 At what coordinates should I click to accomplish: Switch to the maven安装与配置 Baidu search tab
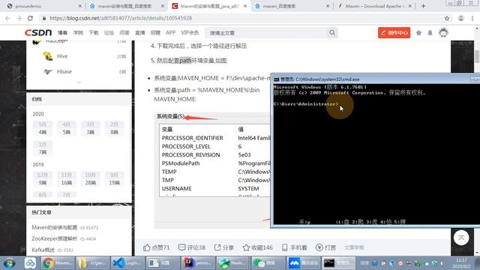pos(124,6)
